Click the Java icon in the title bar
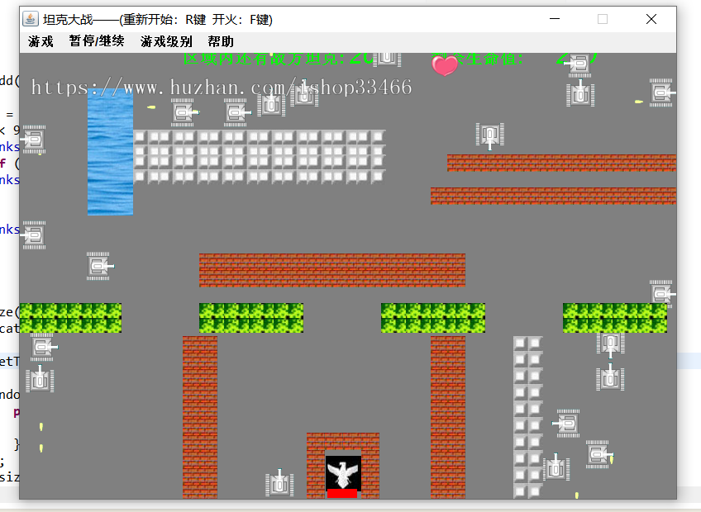Image resolution: width=701 pixels, height=512 pixels. click(x=31, y=19)
